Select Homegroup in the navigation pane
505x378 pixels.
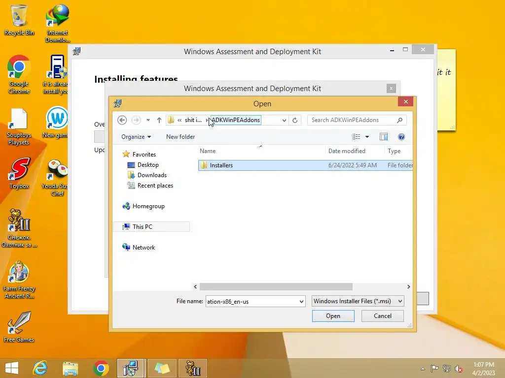click(x=148, y=206)
